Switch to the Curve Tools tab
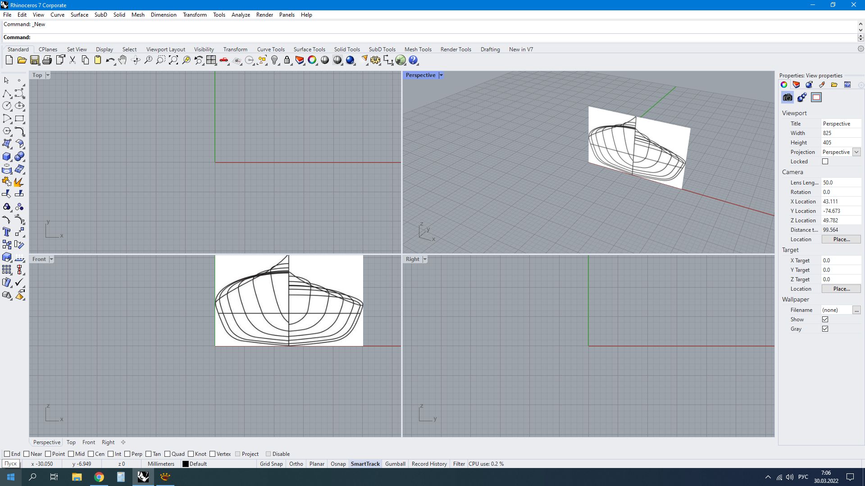Screen dimensions: 865x486 [x=270, y=49]
